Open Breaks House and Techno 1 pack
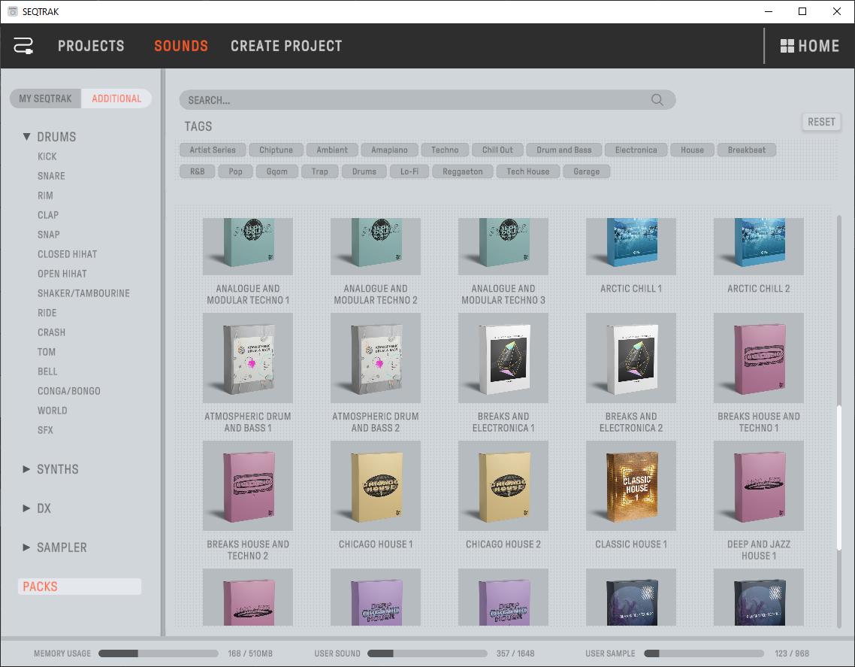Screen dimensions: 855x667 coord(759,358)
